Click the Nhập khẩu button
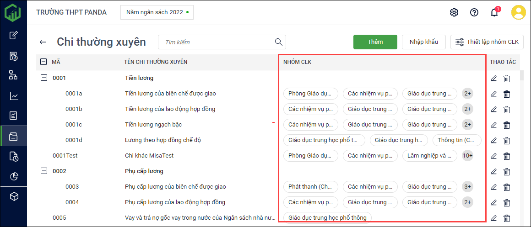The height and width of the screenshot is (227, 531). (423, 42)
